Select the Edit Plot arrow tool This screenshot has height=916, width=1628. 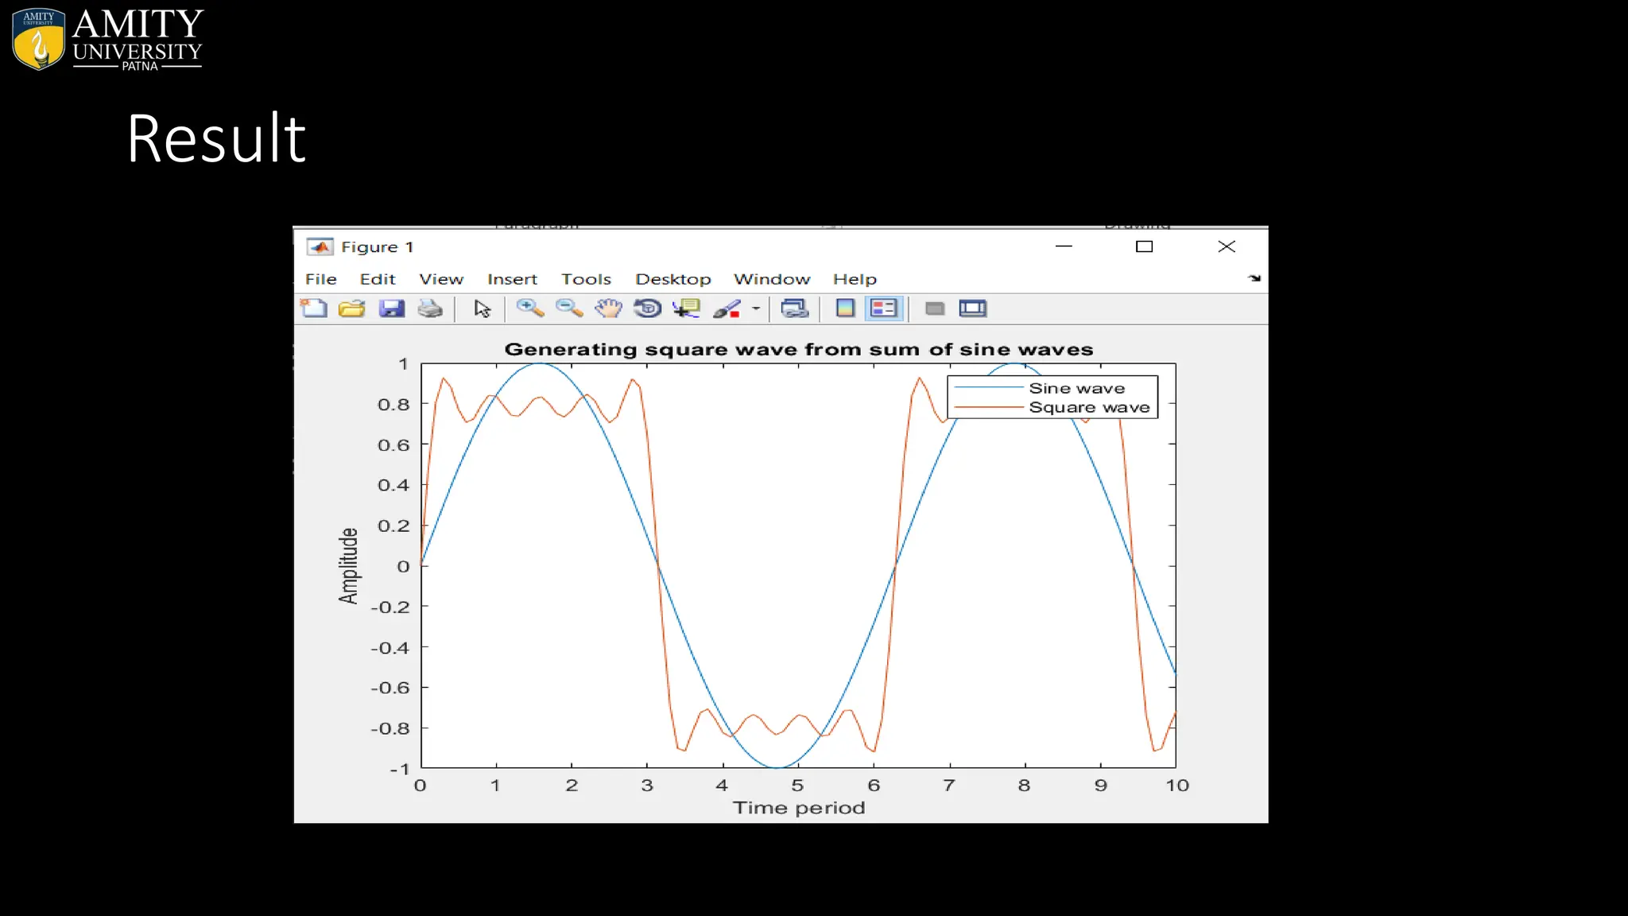coord(483,309)
